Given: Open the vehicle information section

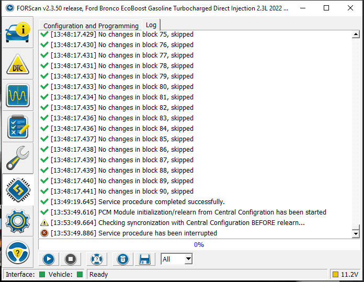Looking at the screenshot, I should coord(17,33).
